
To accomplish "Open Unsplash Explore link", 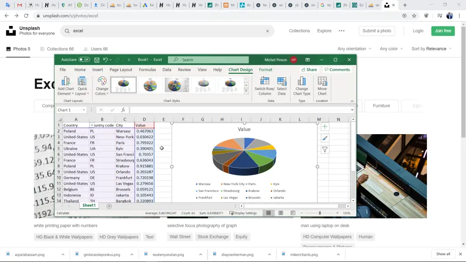I will point(324,31).
